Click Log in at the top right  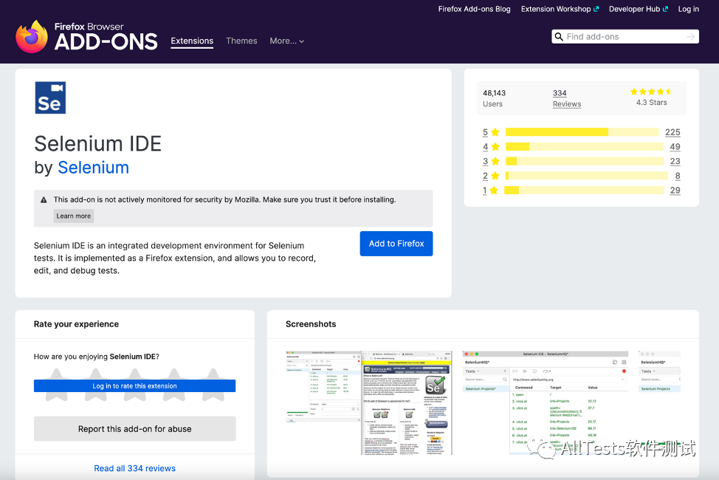(688, 9)
